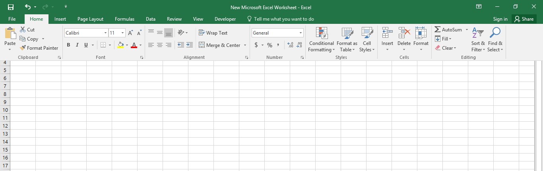Toggle Wrap Text for cells

tap(213, 33)
